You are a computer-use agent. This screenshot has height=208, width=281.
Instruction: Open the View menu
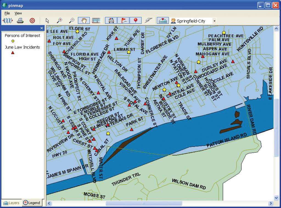click(x=18, y=13)
